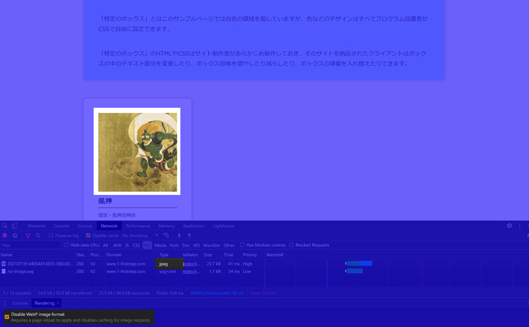Sort by Waterfall column header

point(397,255)
